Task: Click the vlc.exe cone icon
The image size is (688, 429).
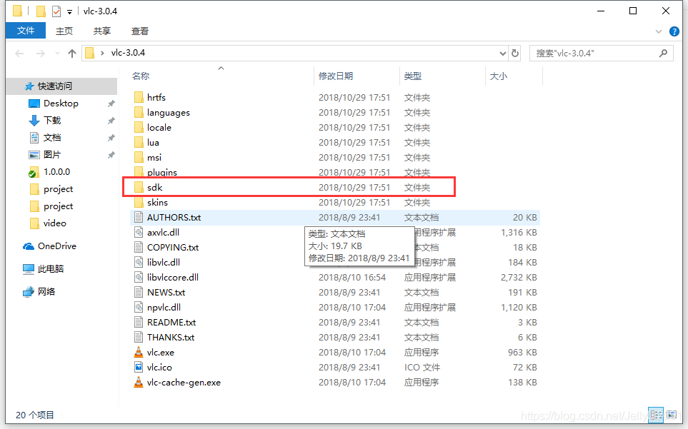Action: tap(139, 352)
